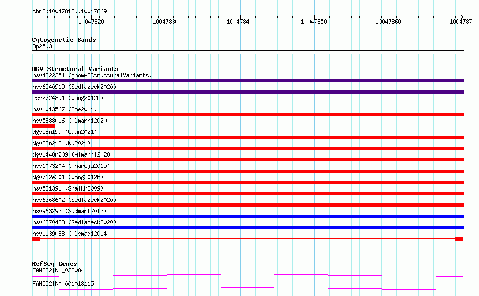The width and height of the screenshot is (479, 296).
Task: Click the left red block of nsv1139088
Action: 36,239
